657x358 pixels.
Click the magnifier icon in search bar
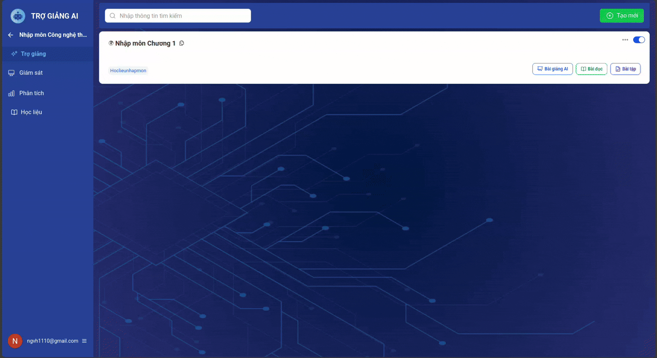pyautogui.click(x=113, y=16)
